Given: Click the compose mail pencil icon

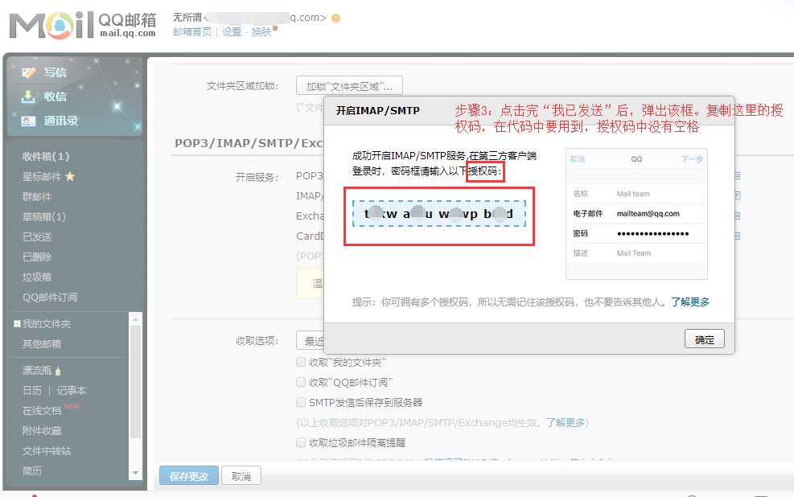Looking at the screenshot, I should pos(29,73).
